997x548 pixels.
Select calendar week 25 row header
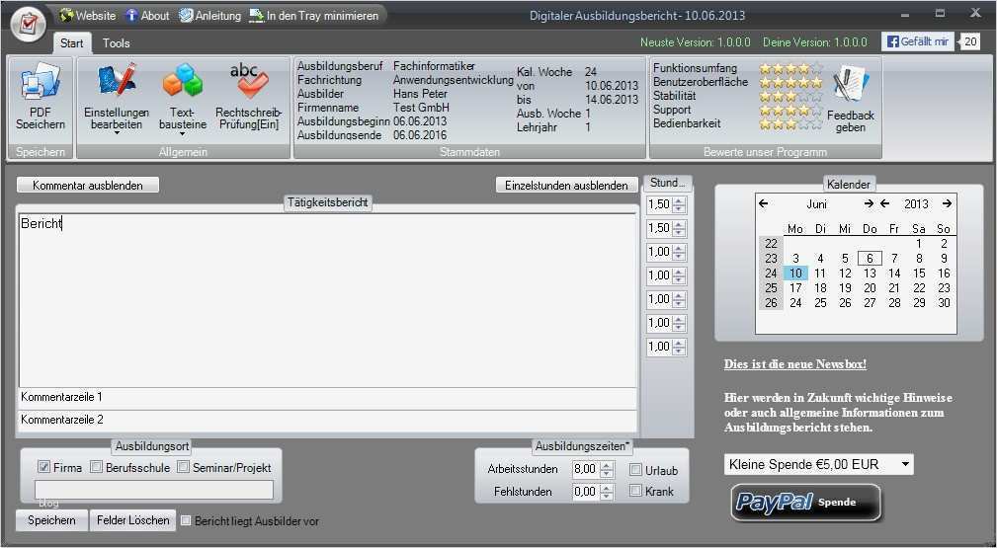[x=772, y=288]
